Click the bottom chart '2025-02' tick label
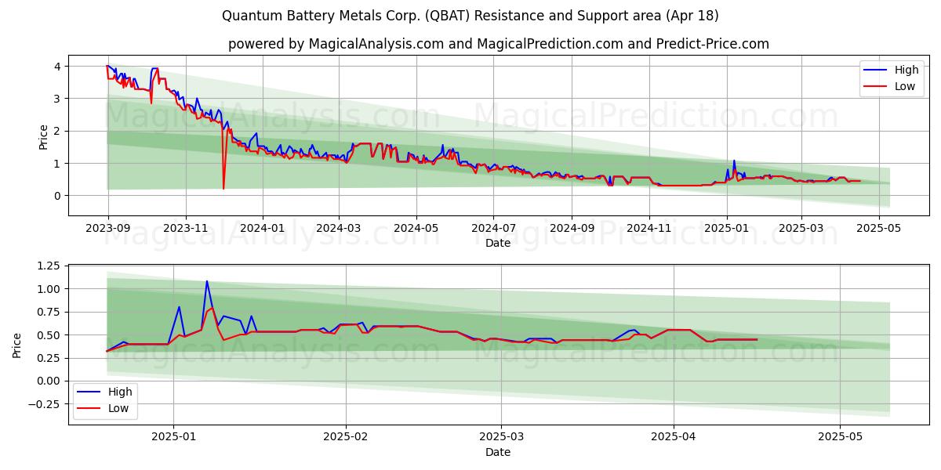Image resolution: width=941 pixels, height=470 pixels. tap(346, 436)
